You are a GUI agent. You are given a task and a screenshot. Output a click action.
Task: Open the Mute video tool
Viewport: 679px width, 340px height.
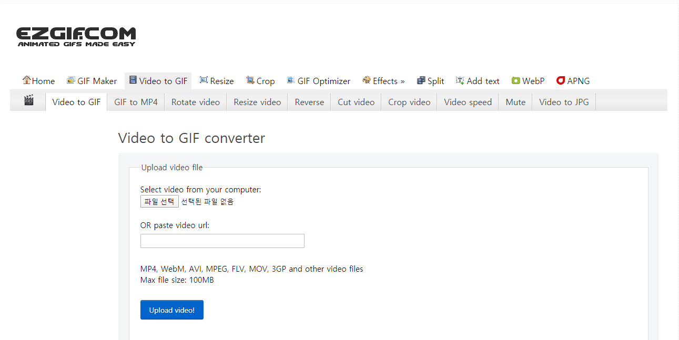(515, 102)
